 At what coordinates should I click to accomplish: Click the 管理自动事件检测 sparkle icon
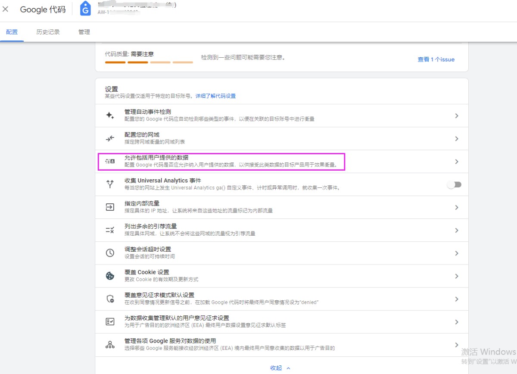click(110, 115)
